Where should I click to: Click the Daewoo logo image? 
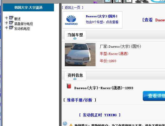pyautogui.click(x=71, y=20)
